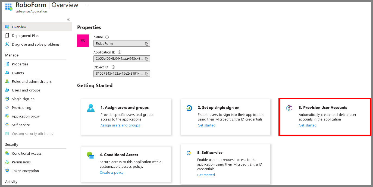Click the Provisioning sidebar icon

[x=7, y=107]
